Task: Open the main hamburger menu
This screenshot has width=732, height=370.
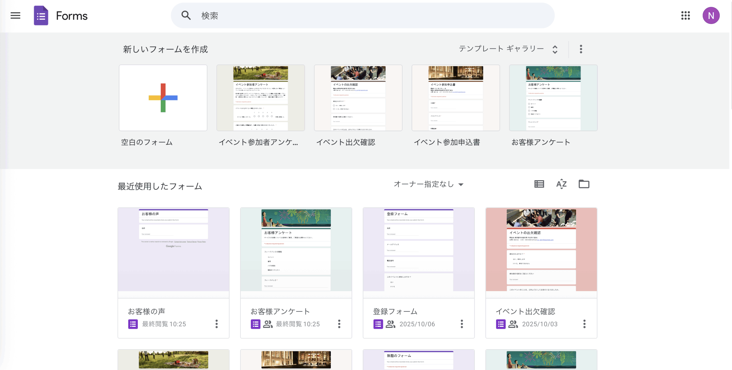Action: pos(15,15)
